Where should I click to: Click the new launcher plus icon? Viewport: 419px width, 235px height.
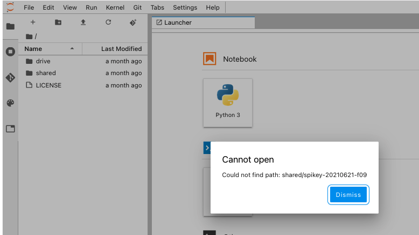coord(33,23)
